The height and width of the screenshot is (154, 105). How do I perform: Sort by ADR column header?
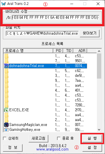tap(80, 51)
